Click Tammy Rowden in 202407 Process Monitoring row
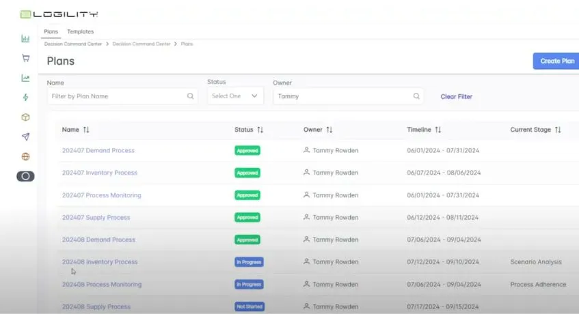This screenshot has width=579, height=314. pos(335,195)
